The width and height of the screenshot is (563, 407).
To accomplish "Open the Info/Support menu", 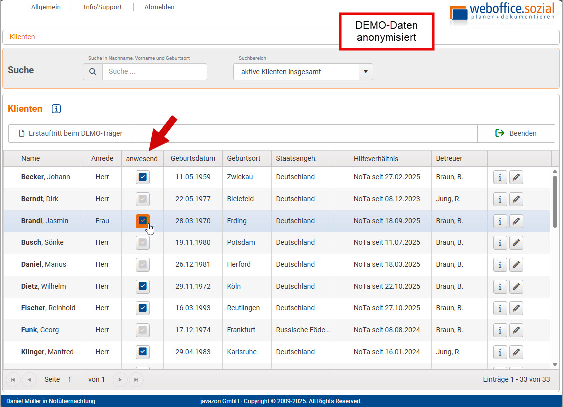I will pyautogui.click(x=103, y=7).
